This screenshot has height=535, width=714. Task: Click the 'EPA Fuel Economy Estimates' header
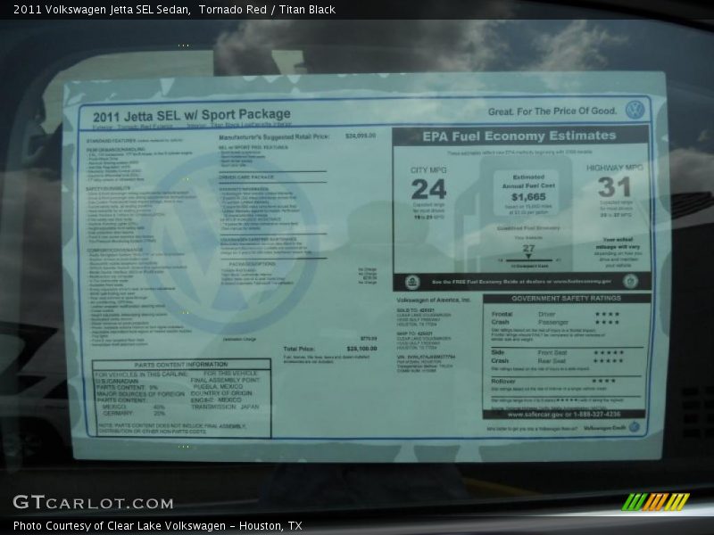tap(519, 136)
